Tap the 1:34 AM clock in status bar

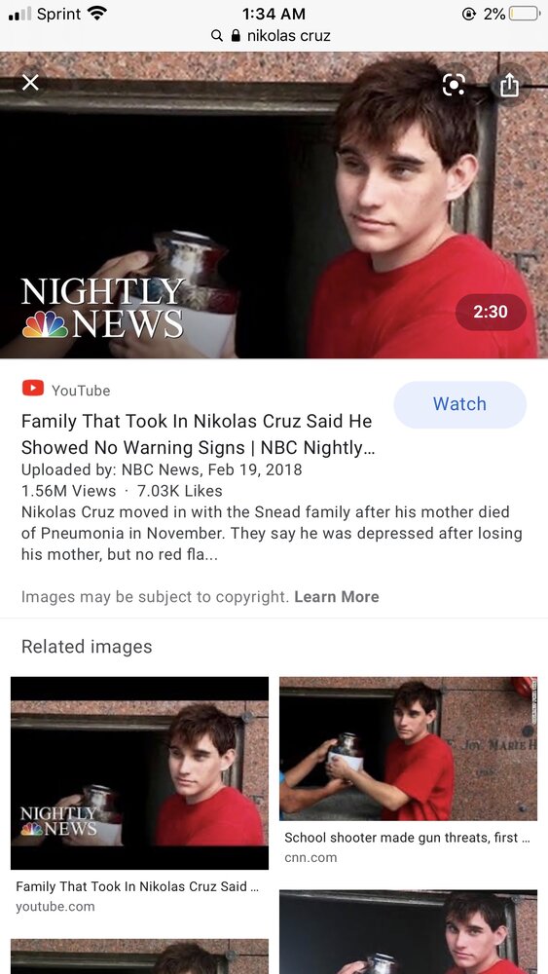pos(274,13)
